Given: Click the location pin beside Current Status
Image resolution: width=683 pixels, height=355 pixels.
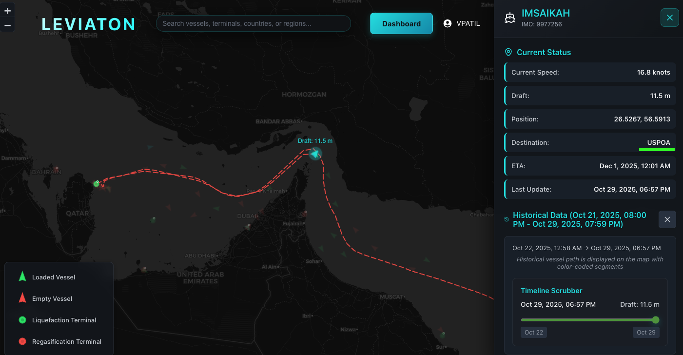Looking at the screenshot, I should (x=508, y=52).
